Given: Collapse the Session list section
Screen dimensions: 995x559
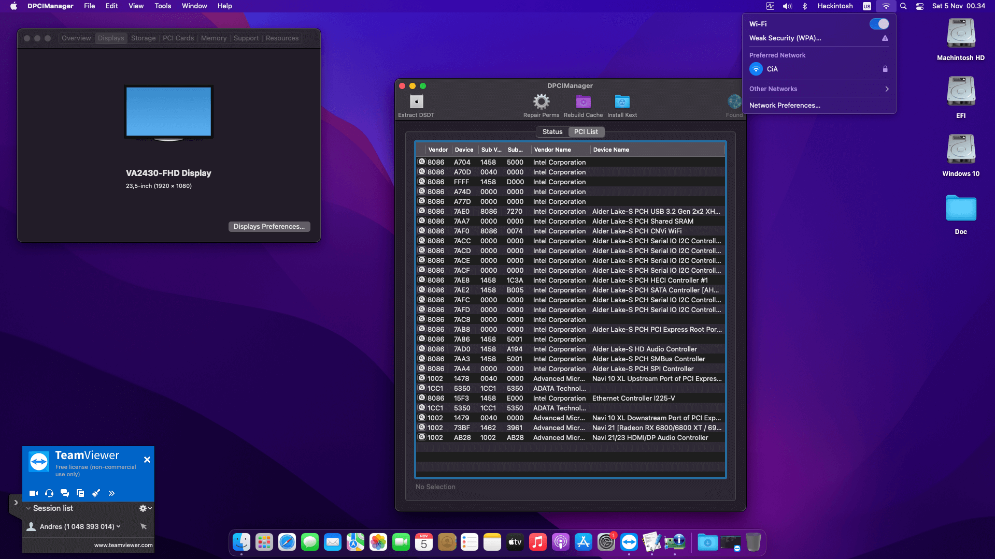Looking at the screenshot, I should point(29,508).
